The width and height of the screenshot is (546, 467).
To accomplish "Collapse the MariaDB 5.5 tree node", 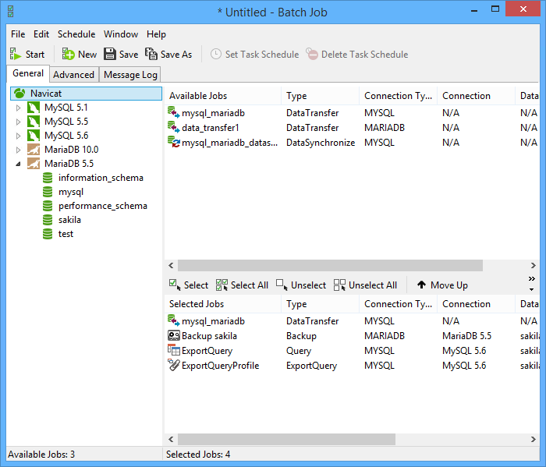I will 19,164.
